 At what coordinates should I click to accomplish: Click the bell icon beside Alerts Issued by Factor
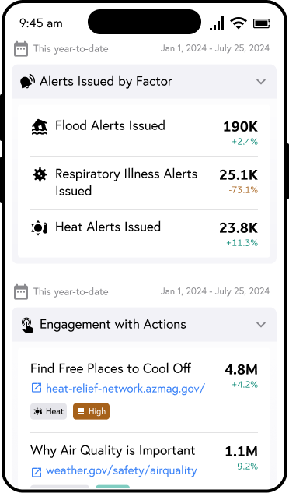27,82
